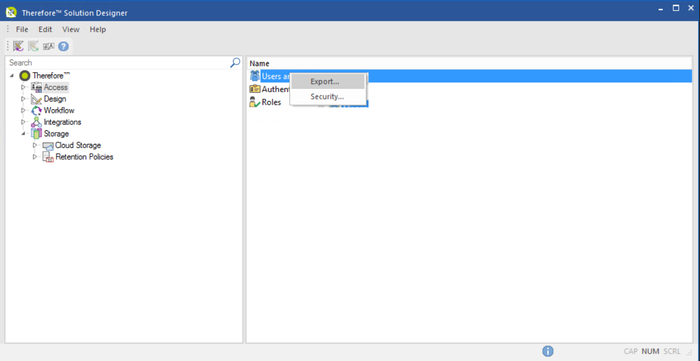Open the View menu
Screen dimensions: 700x361
click(x=70, y=29)
